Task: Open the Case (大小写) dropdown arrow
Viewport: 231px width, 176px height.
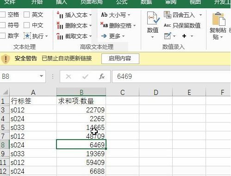Action: (129, 15)
